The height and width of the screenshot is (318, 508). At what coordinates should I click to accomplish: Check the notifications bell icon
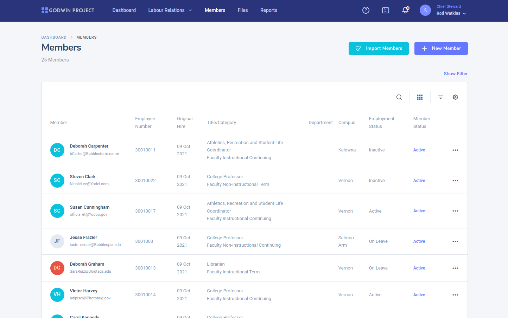[x=405, y=10]
